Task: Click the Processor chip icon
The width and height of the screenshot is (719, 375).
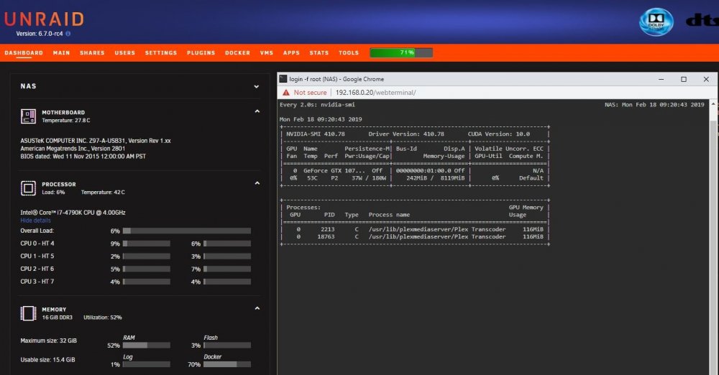Action: coord(28,188)
